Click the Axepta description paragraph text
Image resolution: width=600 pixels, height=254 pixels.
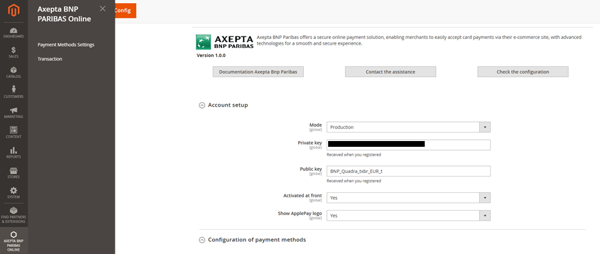pyautogui.click(x=419, y=40)
